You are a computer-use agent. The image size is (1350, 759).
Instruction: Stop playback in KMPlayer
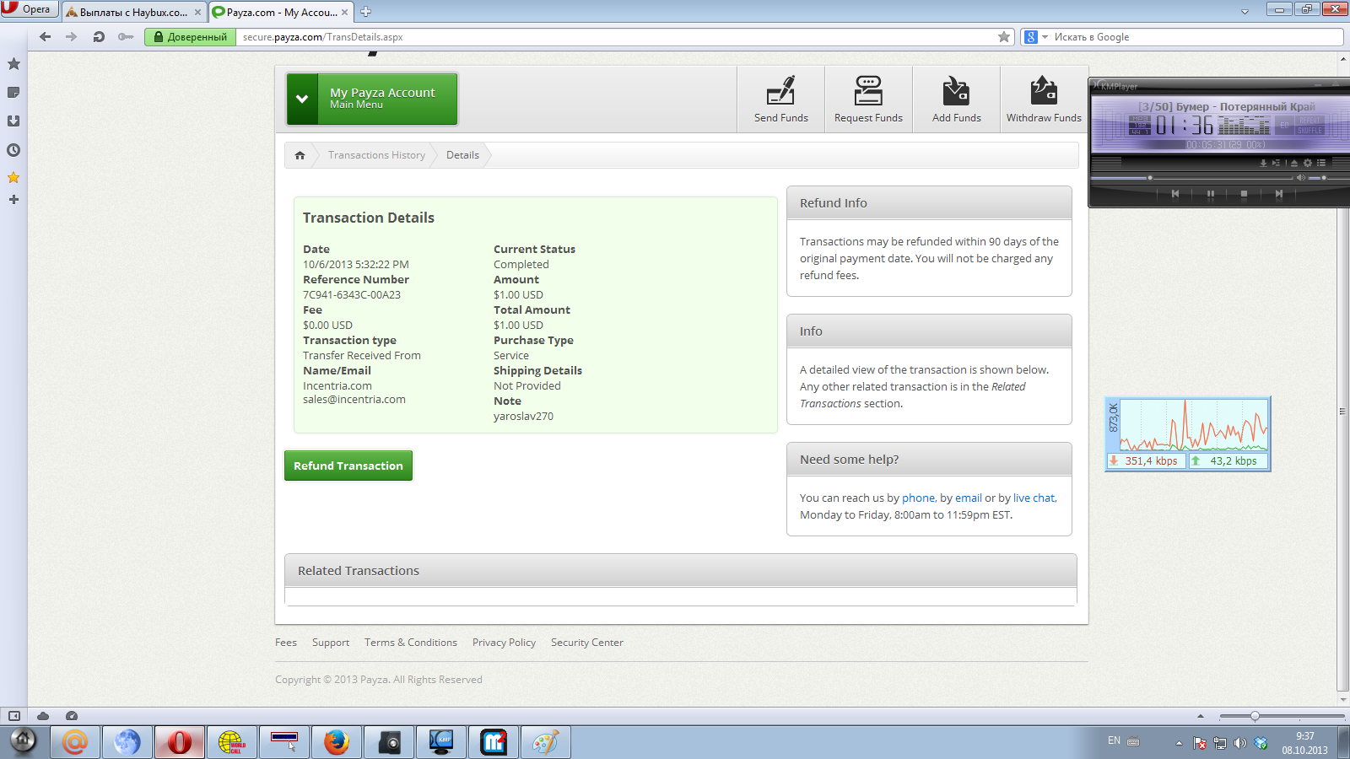pyautogui.click(x=1244, y=194)
